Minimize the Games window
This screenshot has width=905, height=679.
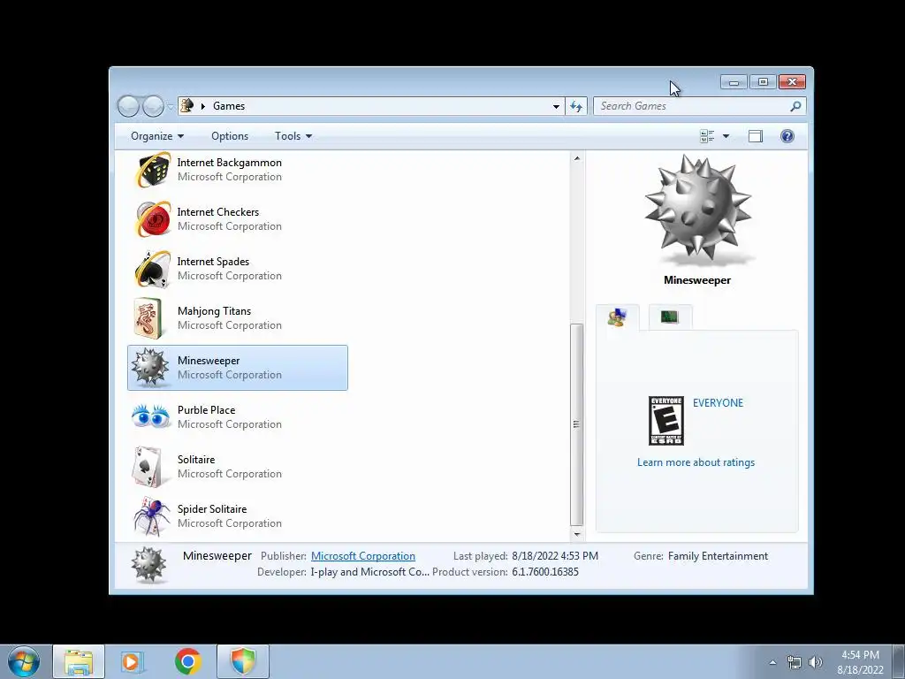pyautogui.click(x=734, y=82)
